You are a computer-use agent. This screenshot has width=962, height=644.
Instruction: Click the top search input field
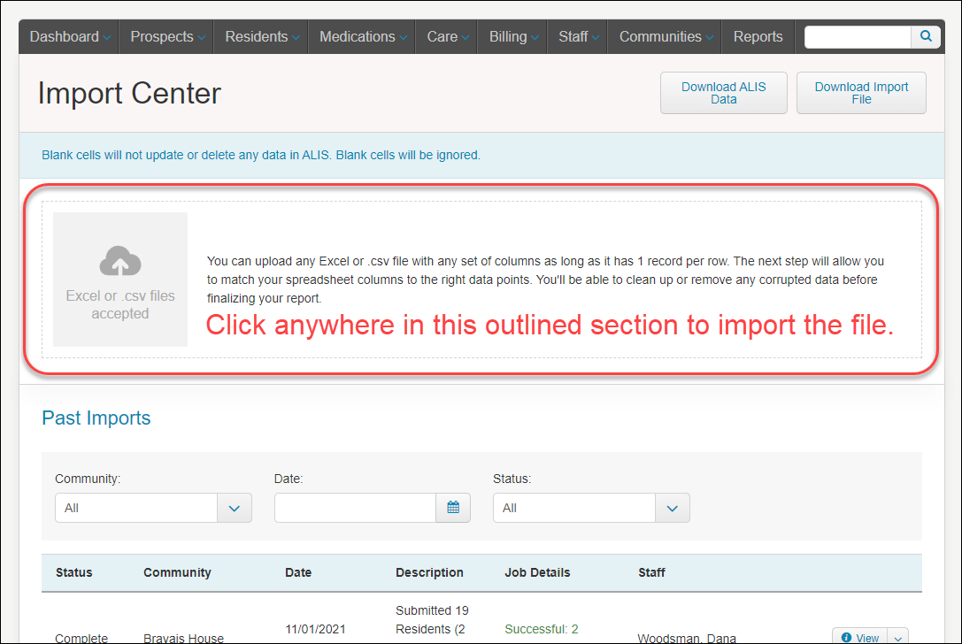pyautogui.click(x=858, y=37)
